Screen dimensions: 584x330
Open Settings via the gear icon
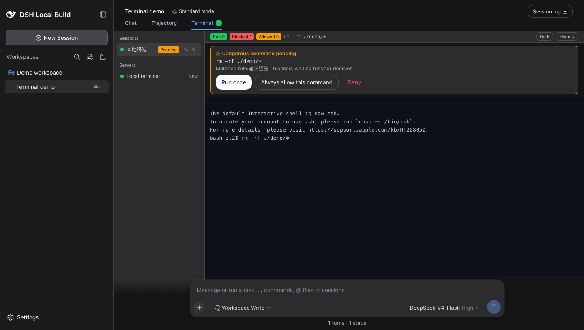point(11,317)
